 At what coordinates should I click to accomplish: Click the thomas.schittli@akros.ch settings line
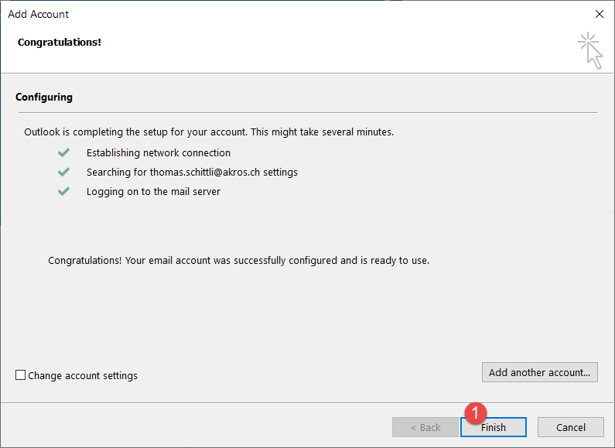click(192, 172)
